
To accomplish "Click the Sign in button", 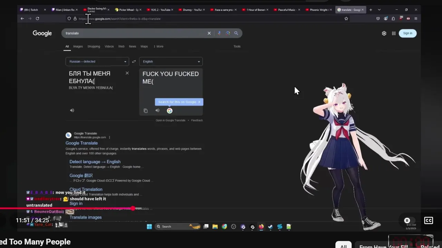I will [x=407, y=33].
